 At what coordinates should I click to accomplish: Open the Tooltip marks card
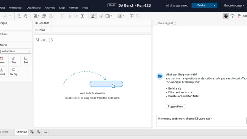click(x=14, y=72)
